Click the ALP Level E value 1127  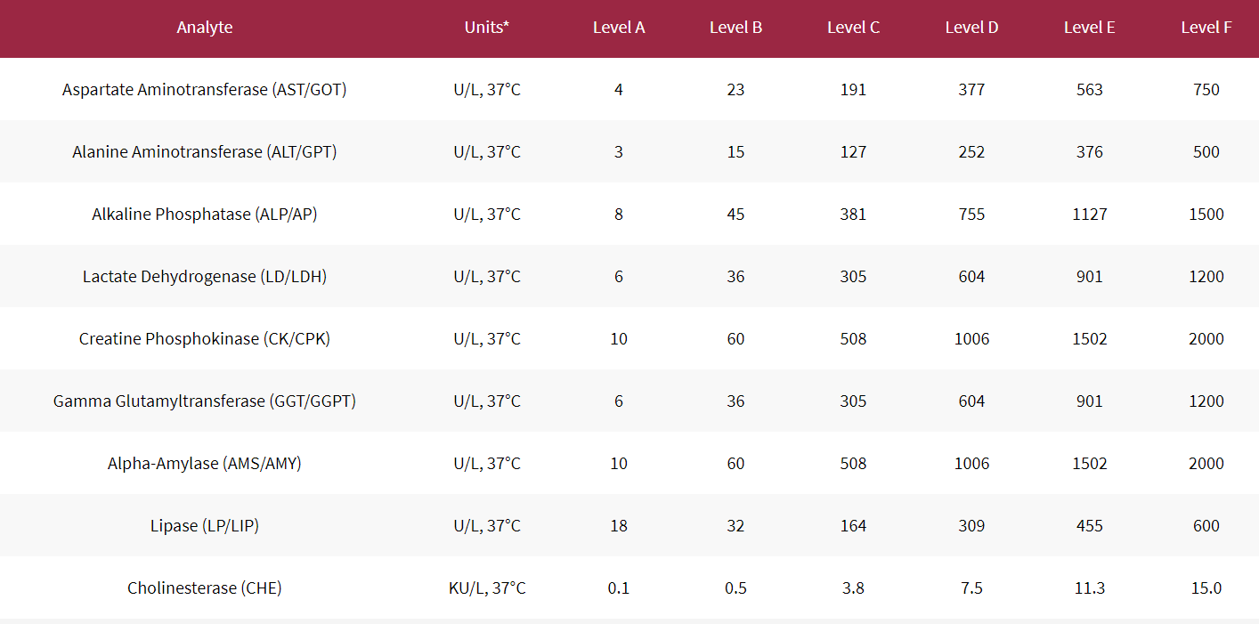tap(1090, 215)
